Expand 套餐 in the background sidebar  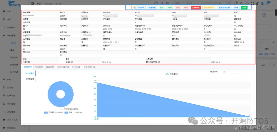pyautogui.click(x=9, y=80)
